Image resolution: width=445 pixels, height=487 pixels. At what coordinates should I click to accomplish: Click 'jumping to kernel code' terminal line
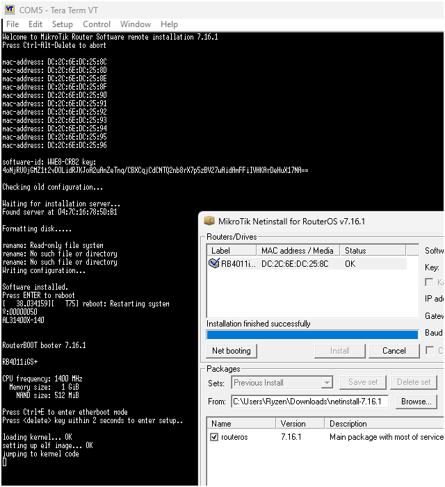[x=41, y=454]
